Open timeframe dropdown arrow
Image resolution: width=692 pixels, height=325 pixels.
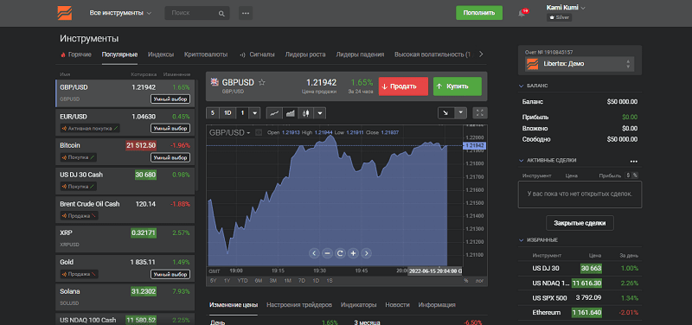(254, 113)
